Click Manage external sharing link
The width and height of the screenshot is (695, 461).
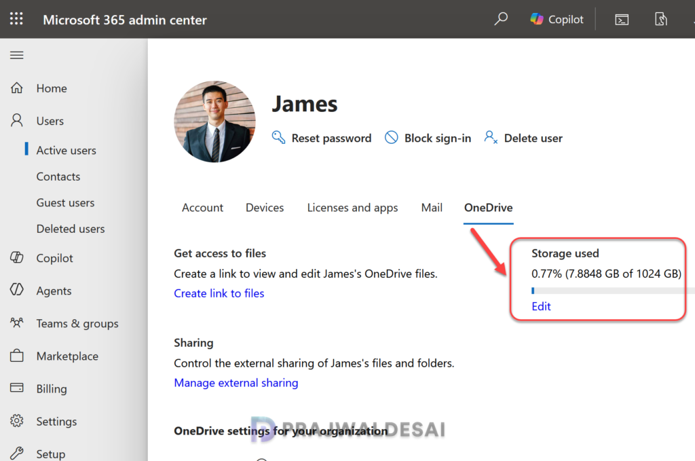(236, 383)
